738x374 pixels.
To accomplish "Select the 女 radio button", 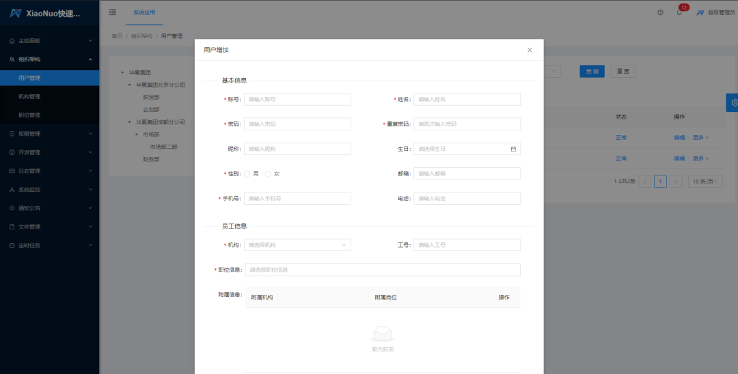I will [269, 174].
